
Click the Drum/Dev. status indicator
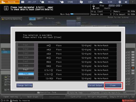point(129,100)
